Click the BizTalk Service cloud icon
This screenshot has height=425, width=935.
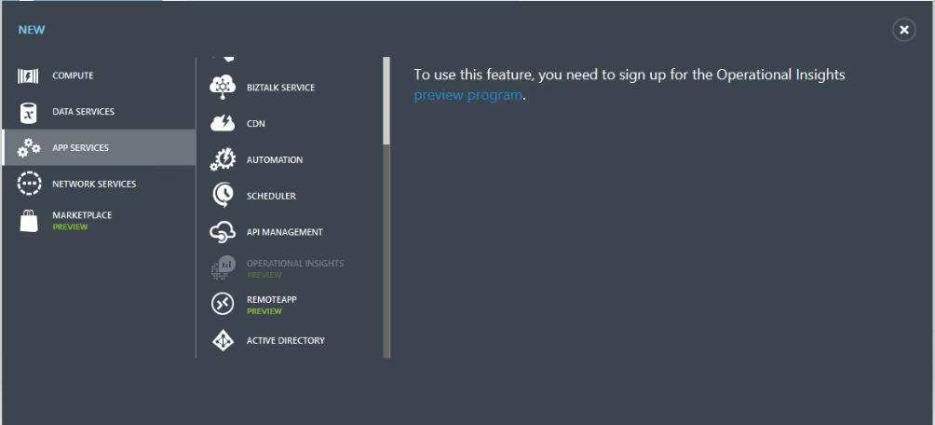pos(223,87)
